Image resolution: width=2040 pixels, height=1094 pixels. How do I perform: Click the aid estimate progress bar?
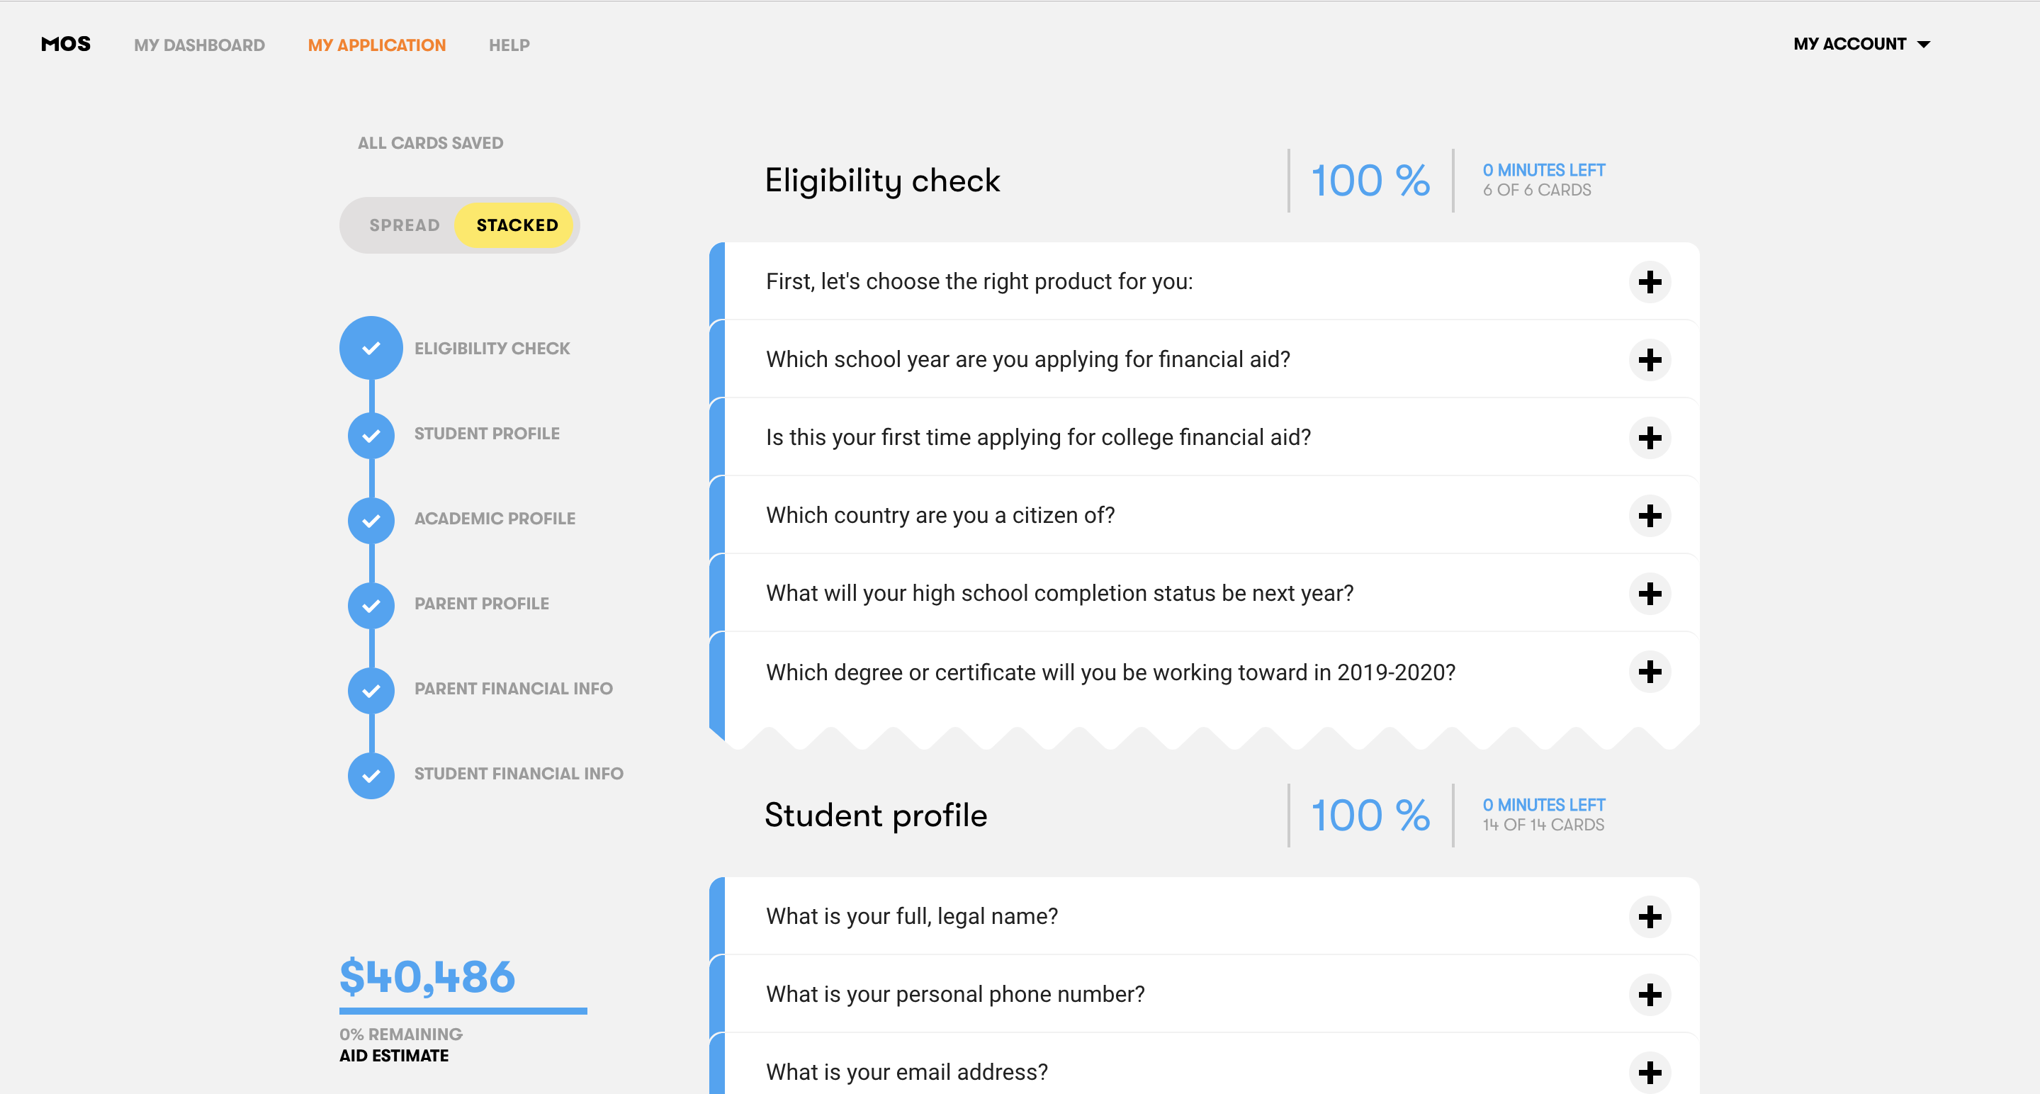(x=463, y=1011)
